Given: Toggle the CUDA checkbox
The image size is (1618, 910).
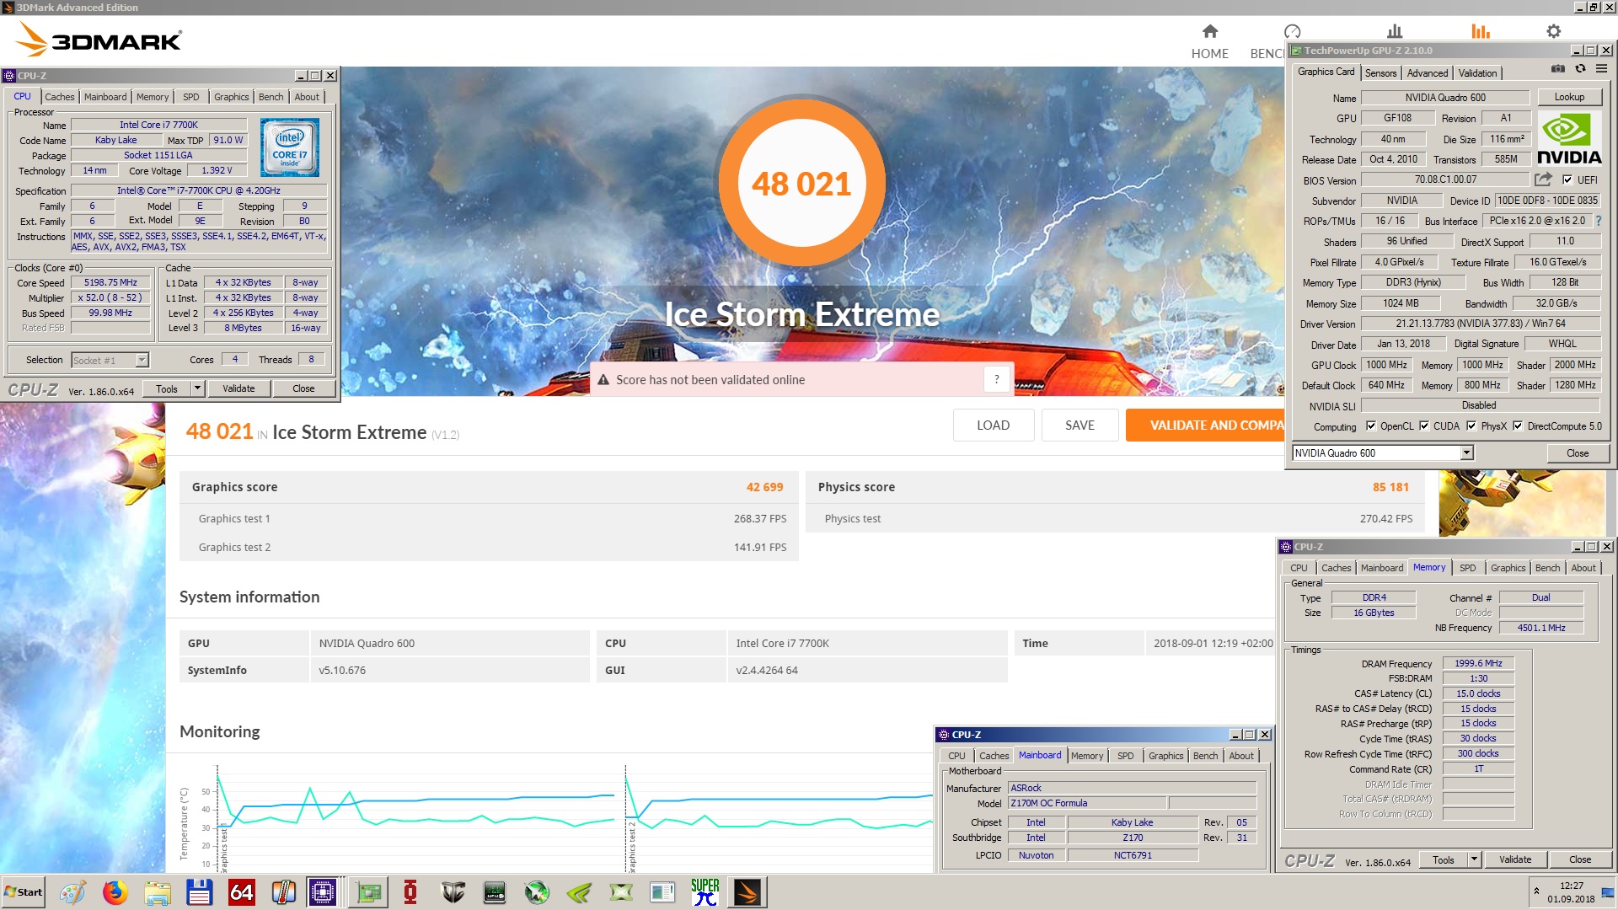Looking at the screenshot, I should click(x=1424, y=426).
